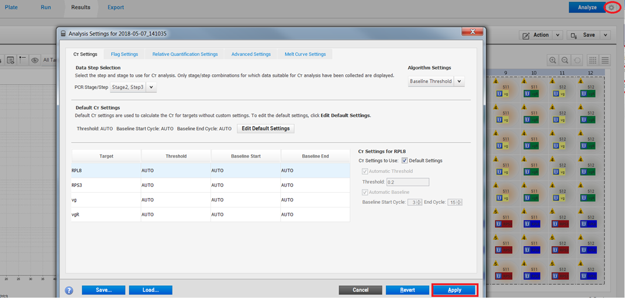
Task: Switch to the Flag Settings tab
Action: pos(125,54)
